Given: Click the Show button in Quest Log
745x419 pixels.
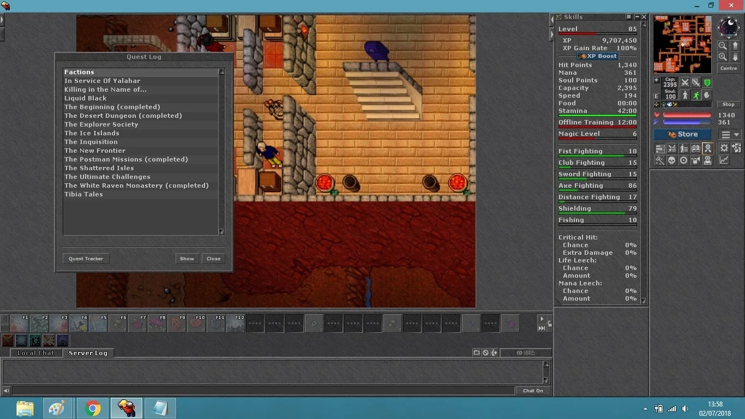Looking at the screenshot, I should click(x=187, y=259).
